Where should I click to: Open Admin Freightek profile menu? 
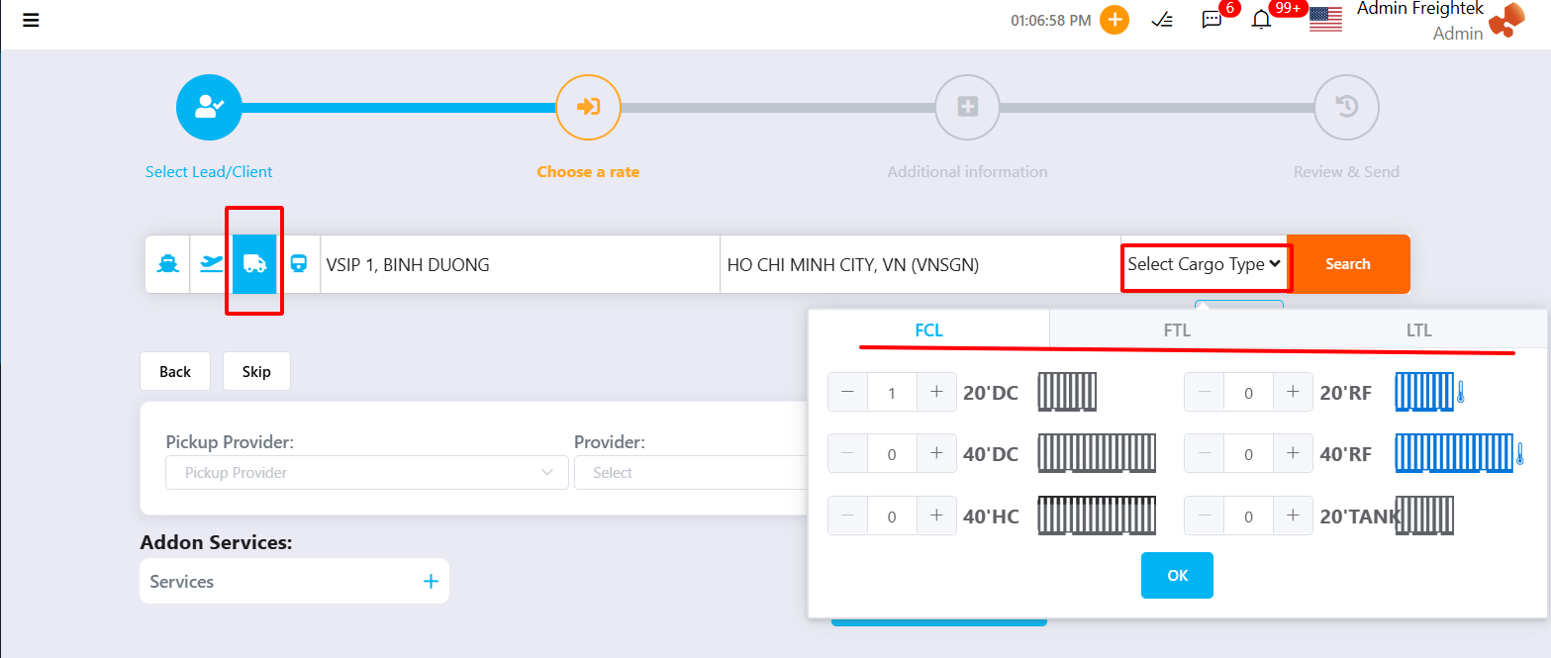click(x=1440, y=20)
